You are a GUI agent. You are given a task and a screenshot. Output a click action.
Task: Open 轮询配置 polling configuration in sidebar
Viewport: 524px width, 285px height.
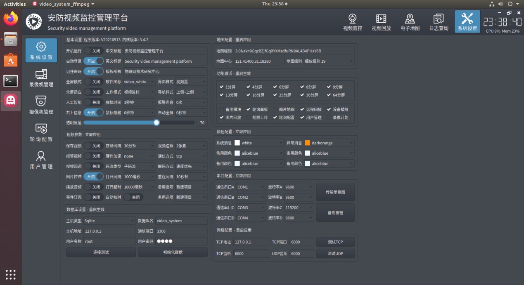click(41, 132)
